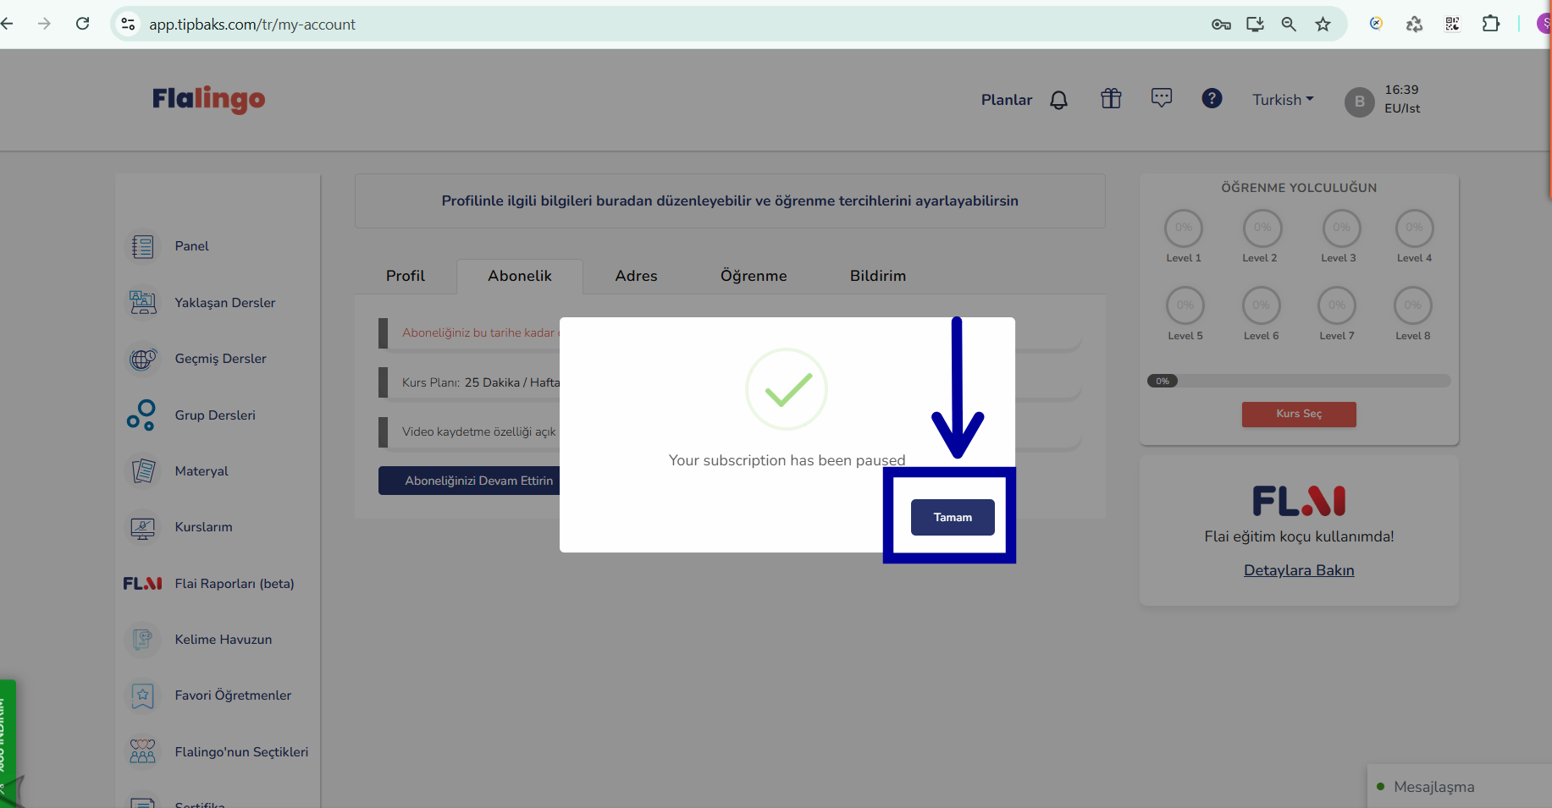This screenshot has height=808, width=1552.
Task: Switch to the Abonelik tab
Action: pyautogui.click(x=520, y=276)
